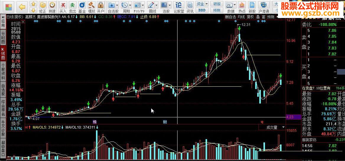Open the 选股 stock picker icon
This screenshot has height=161, width=345.
[164, 5]
